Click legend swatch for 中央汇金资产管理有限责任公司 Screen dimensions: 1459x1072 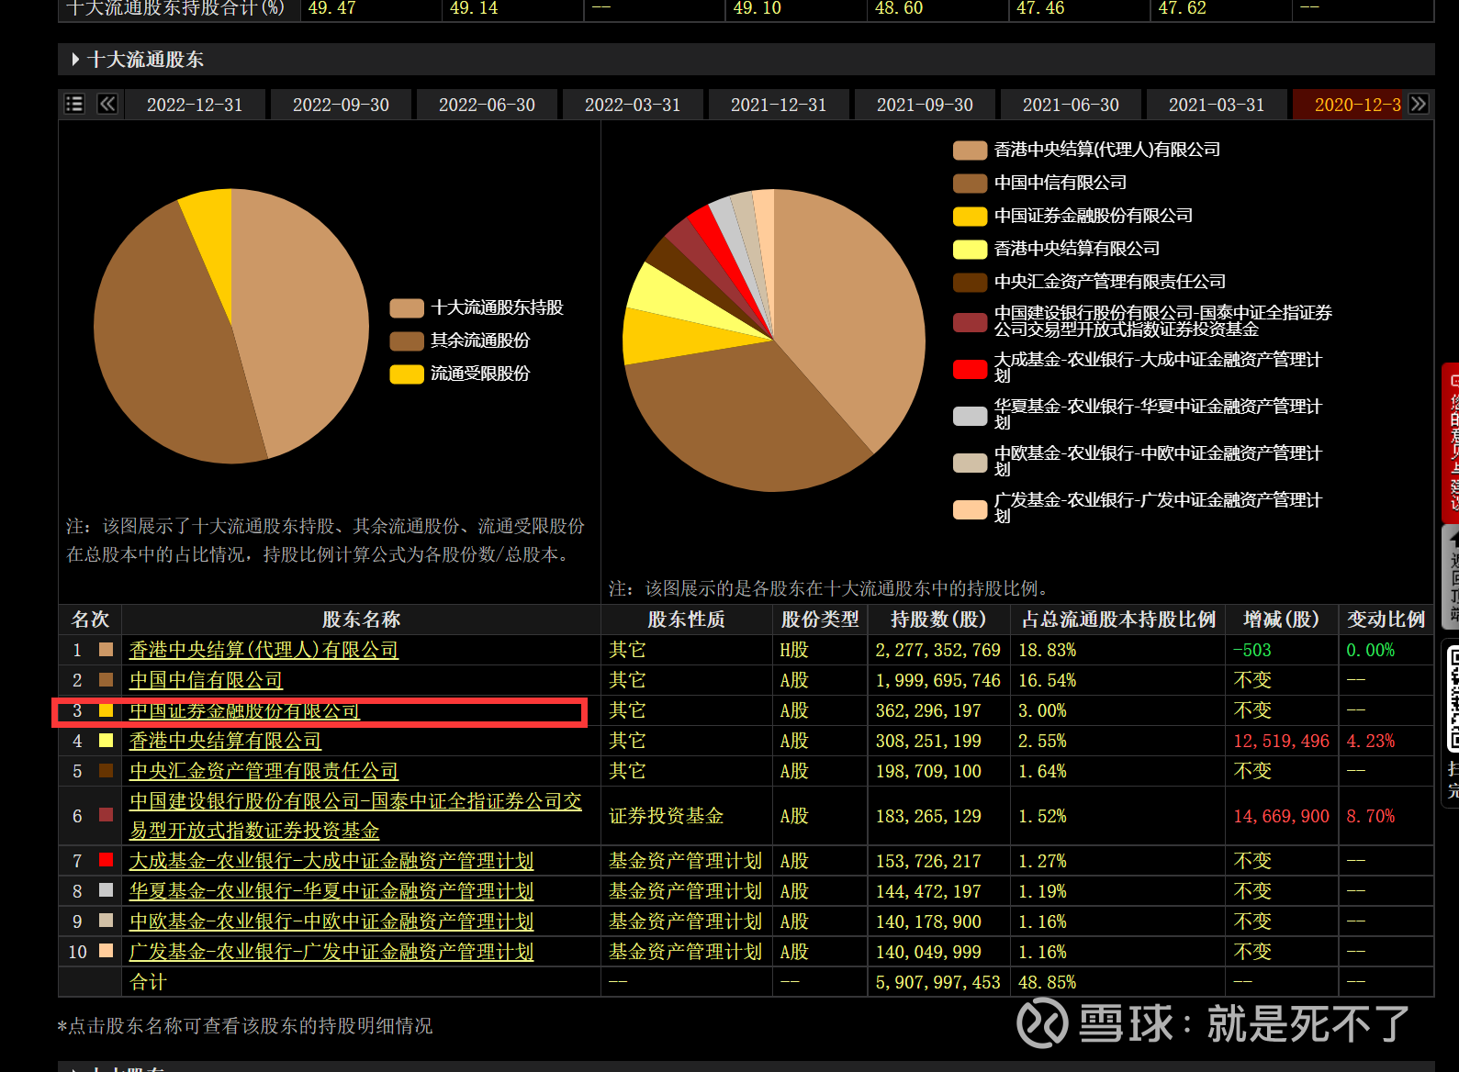point(970,282)
